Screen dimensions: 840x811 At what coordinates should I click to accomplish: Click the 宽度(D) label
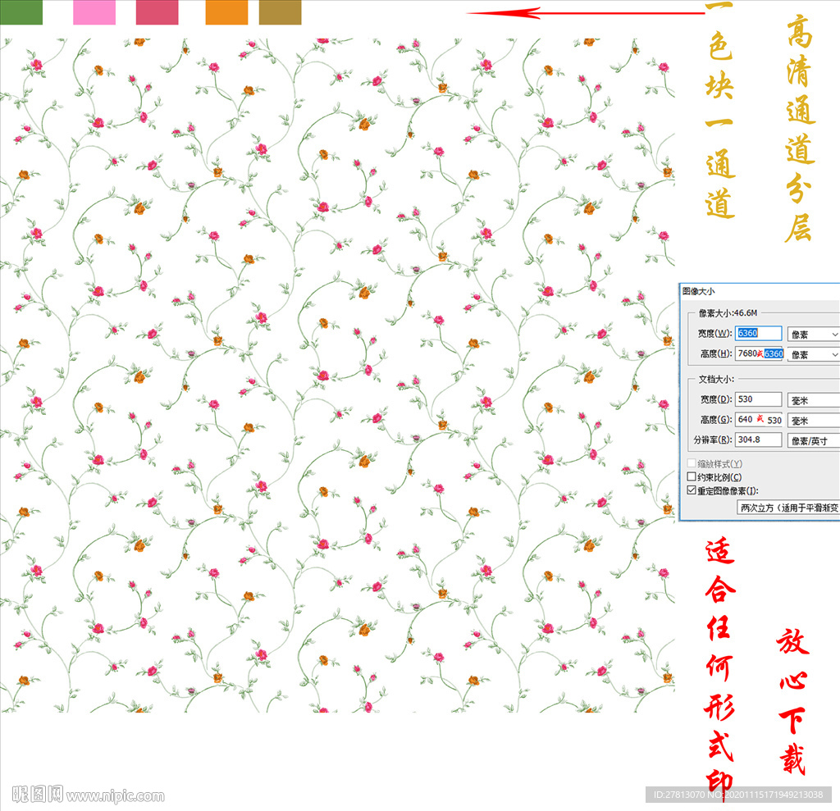(716, 399)
